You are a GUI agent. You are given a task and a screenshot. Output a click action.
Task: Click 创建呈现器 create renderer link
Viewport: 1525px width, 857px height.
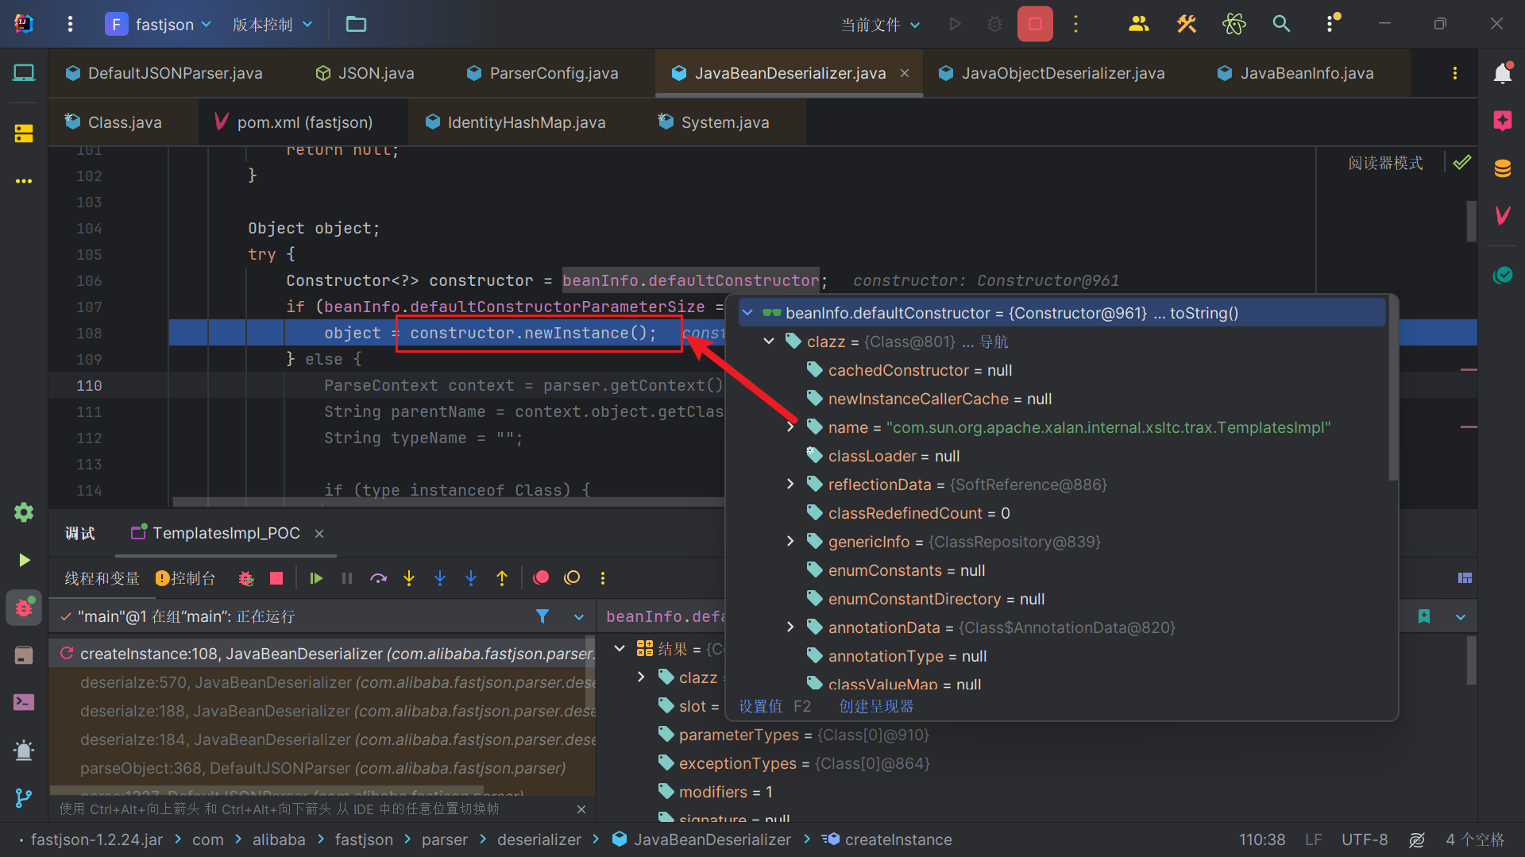tap(876, 706)
